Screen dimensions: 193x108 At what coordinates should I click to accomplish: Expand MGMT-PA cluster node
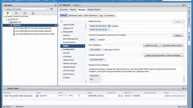point(9,22)
